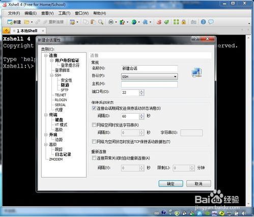Click the speaker volume tray icon
Viewport: 254px width, 217px height.
click(x=244, y=213)
